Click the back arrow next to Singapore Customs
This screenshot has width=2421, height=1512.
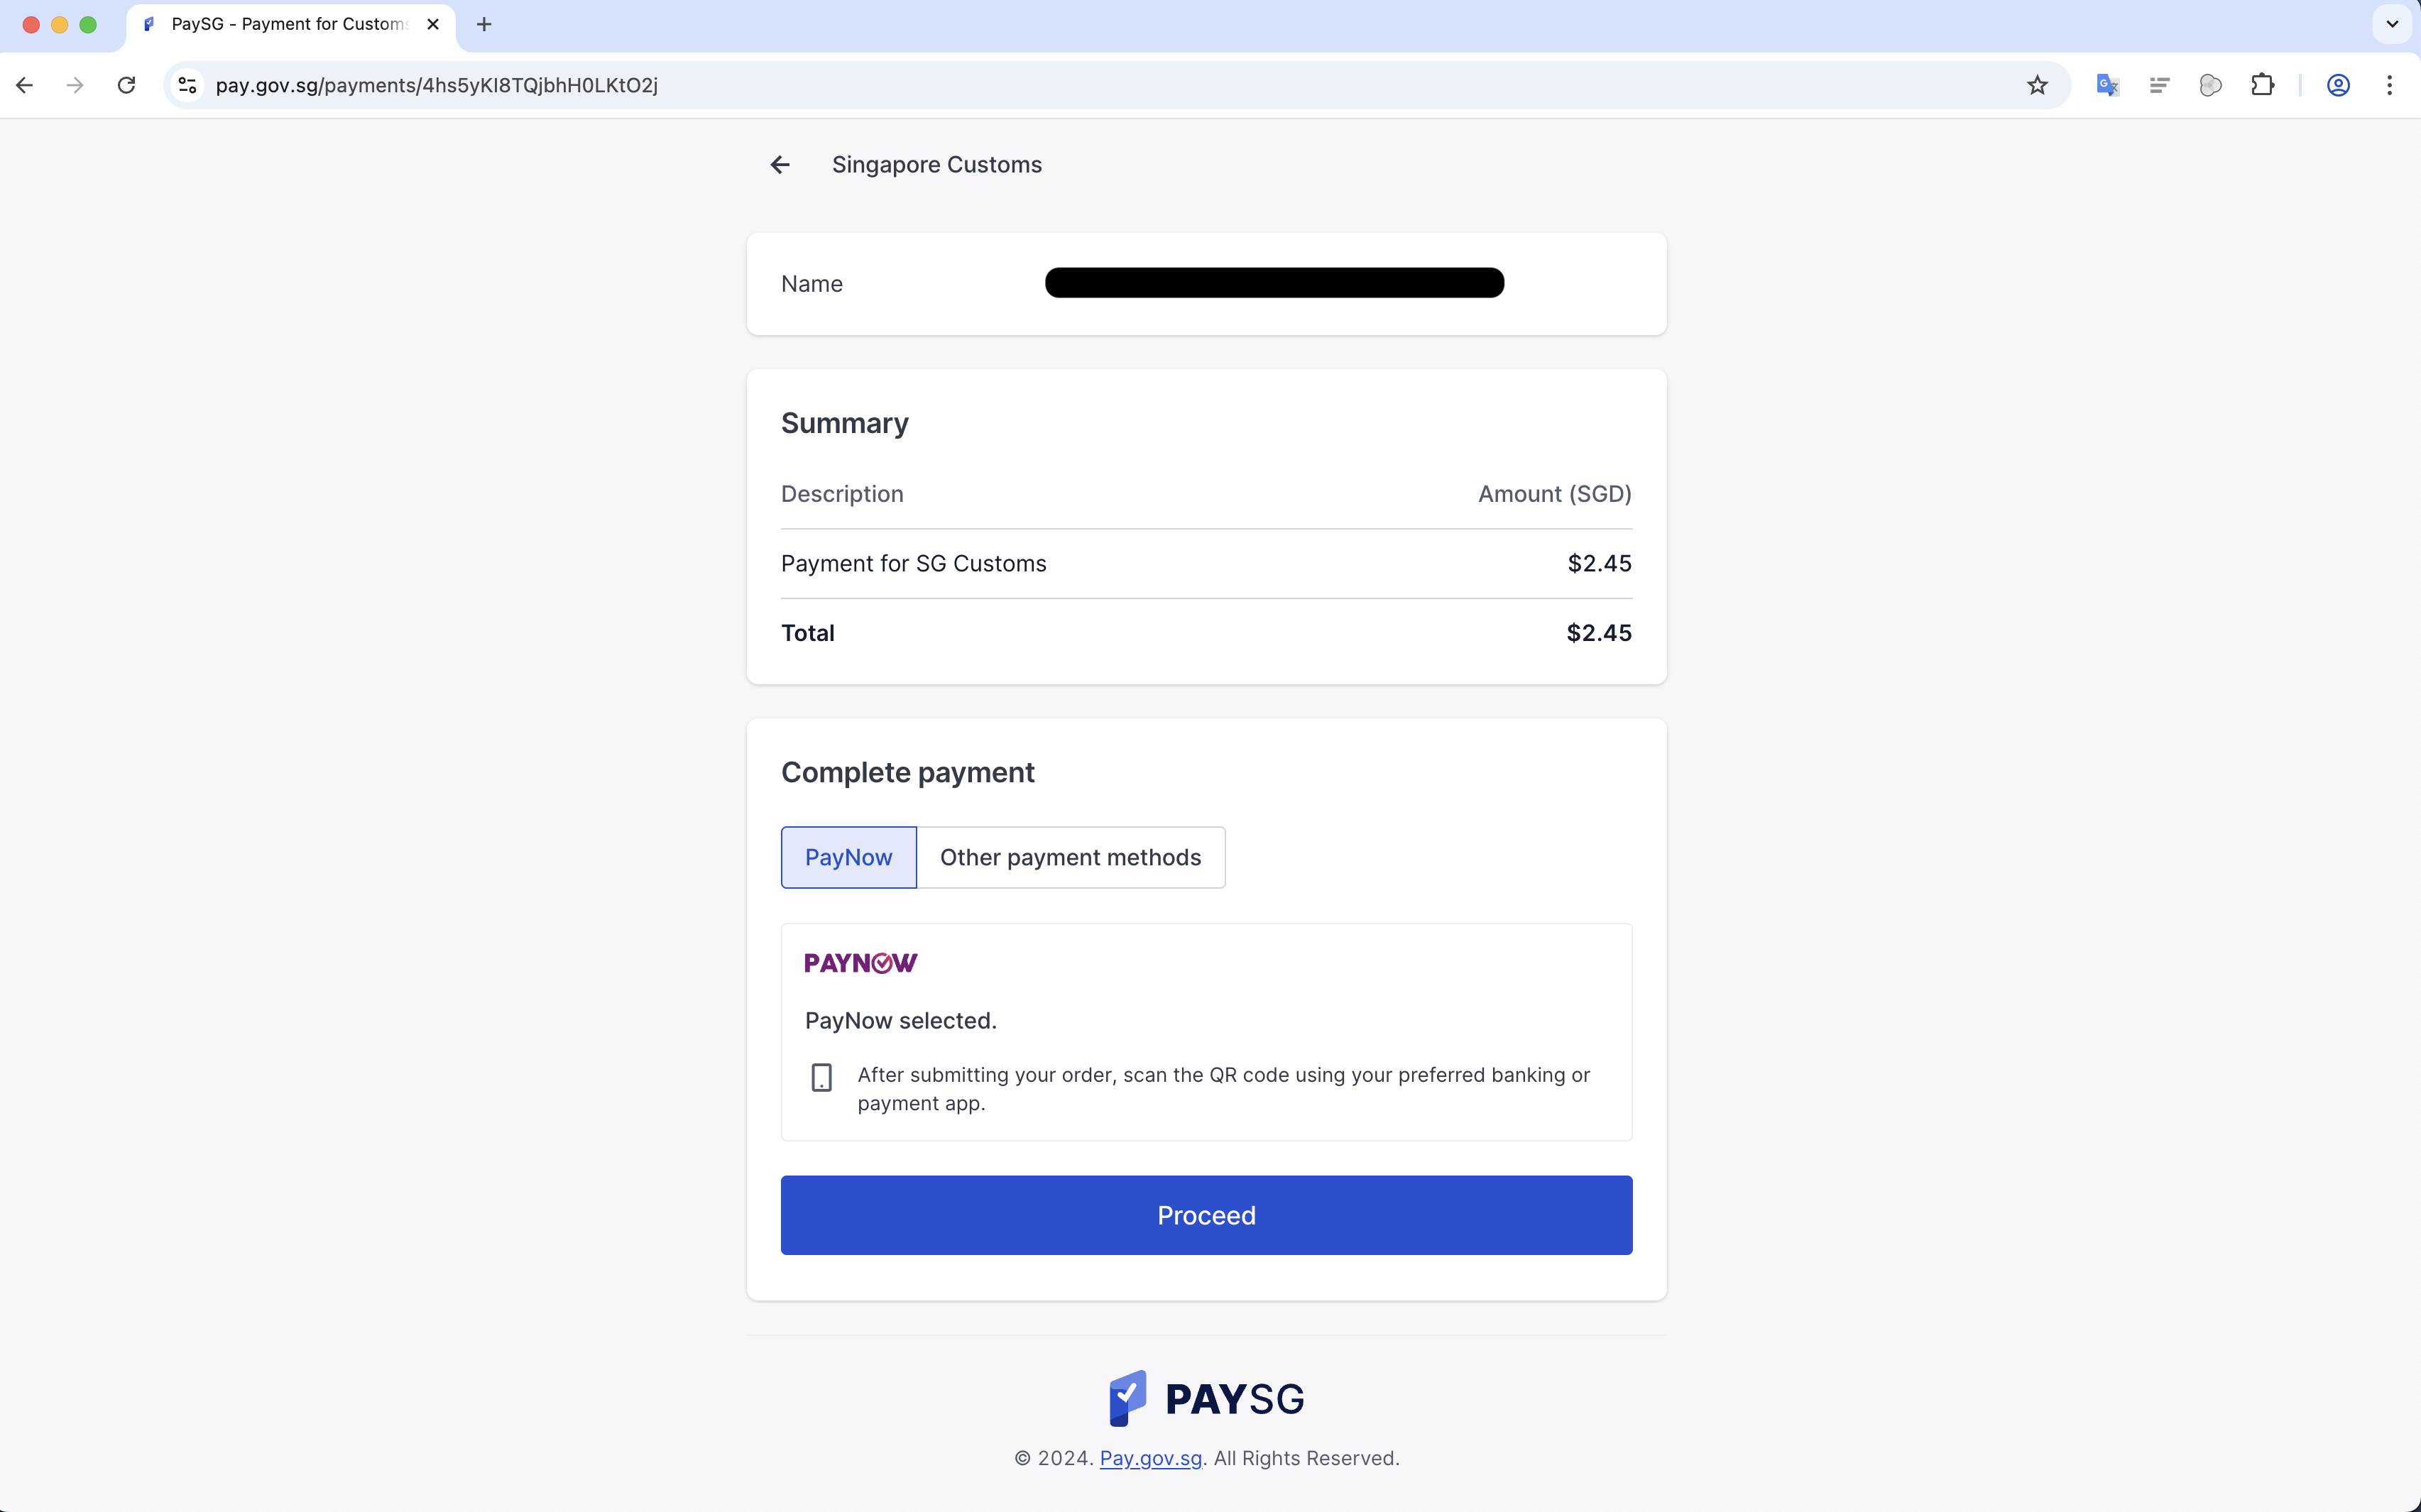coord(779,164)
